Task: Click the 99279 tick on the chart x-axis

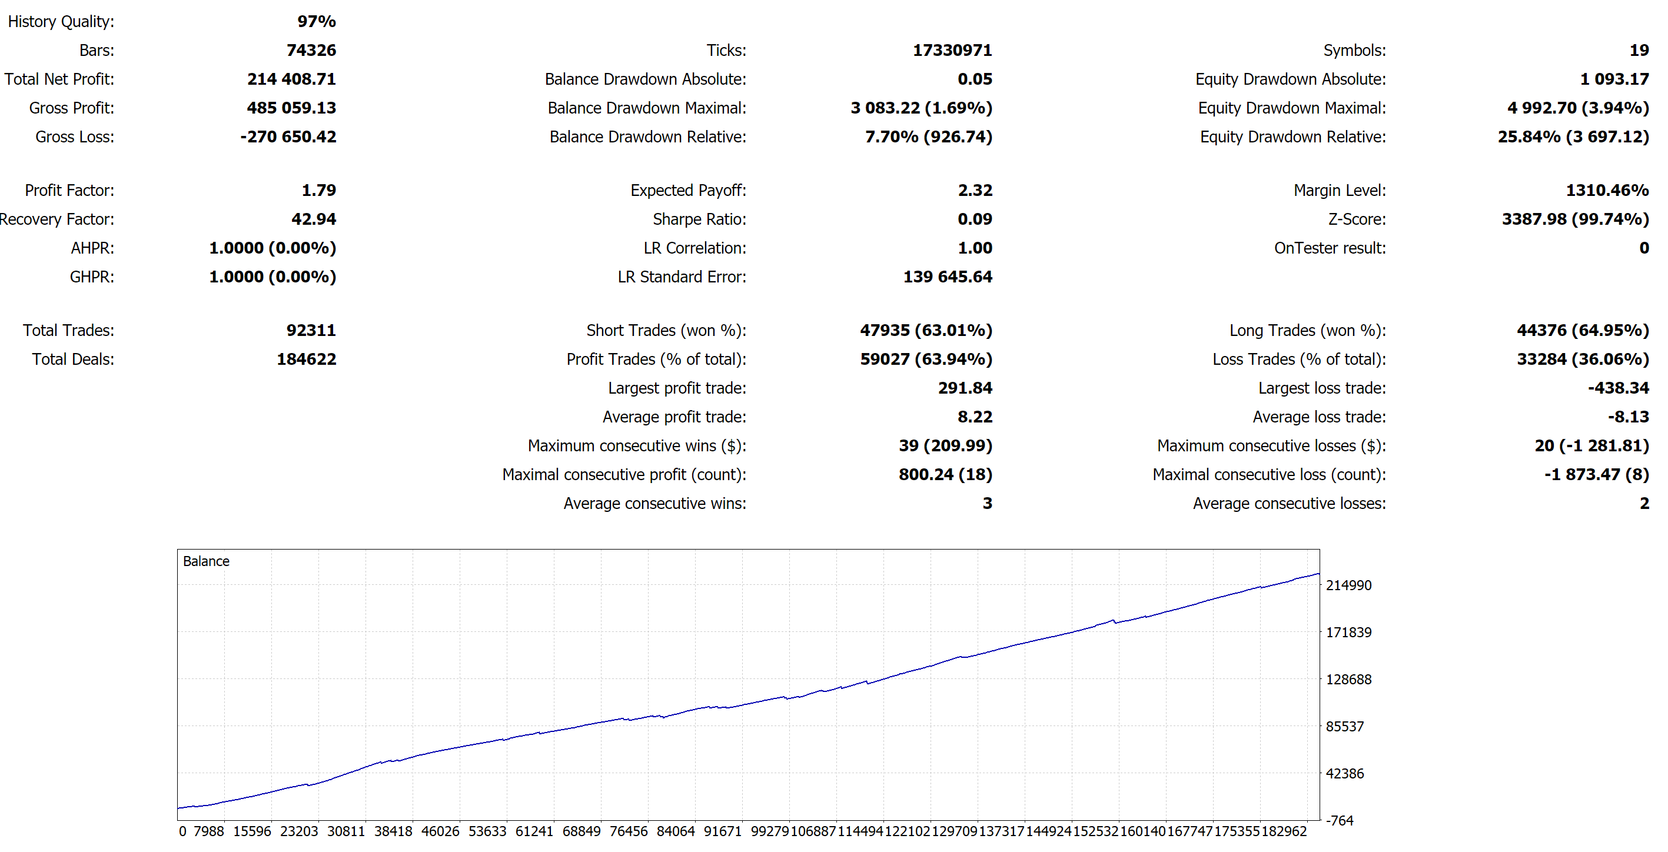Action: [769, 831]
